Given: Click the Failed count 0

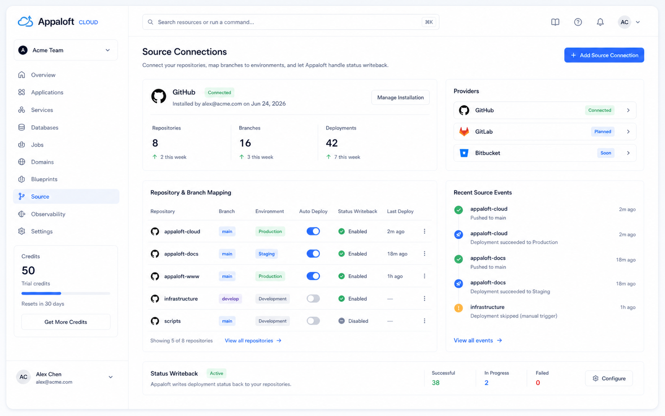Looking at the screenshot, I should click(538, 383).
